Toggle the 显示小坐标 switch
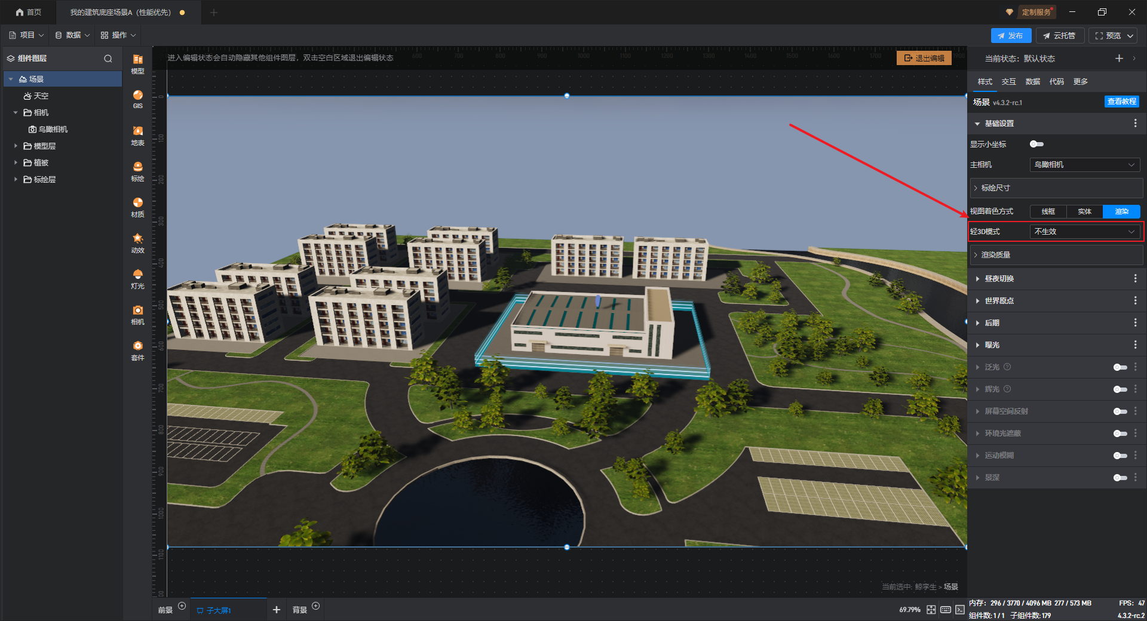Viewport: 1147px width, 621px height. pyautogui.click(x=1036, y=144)
